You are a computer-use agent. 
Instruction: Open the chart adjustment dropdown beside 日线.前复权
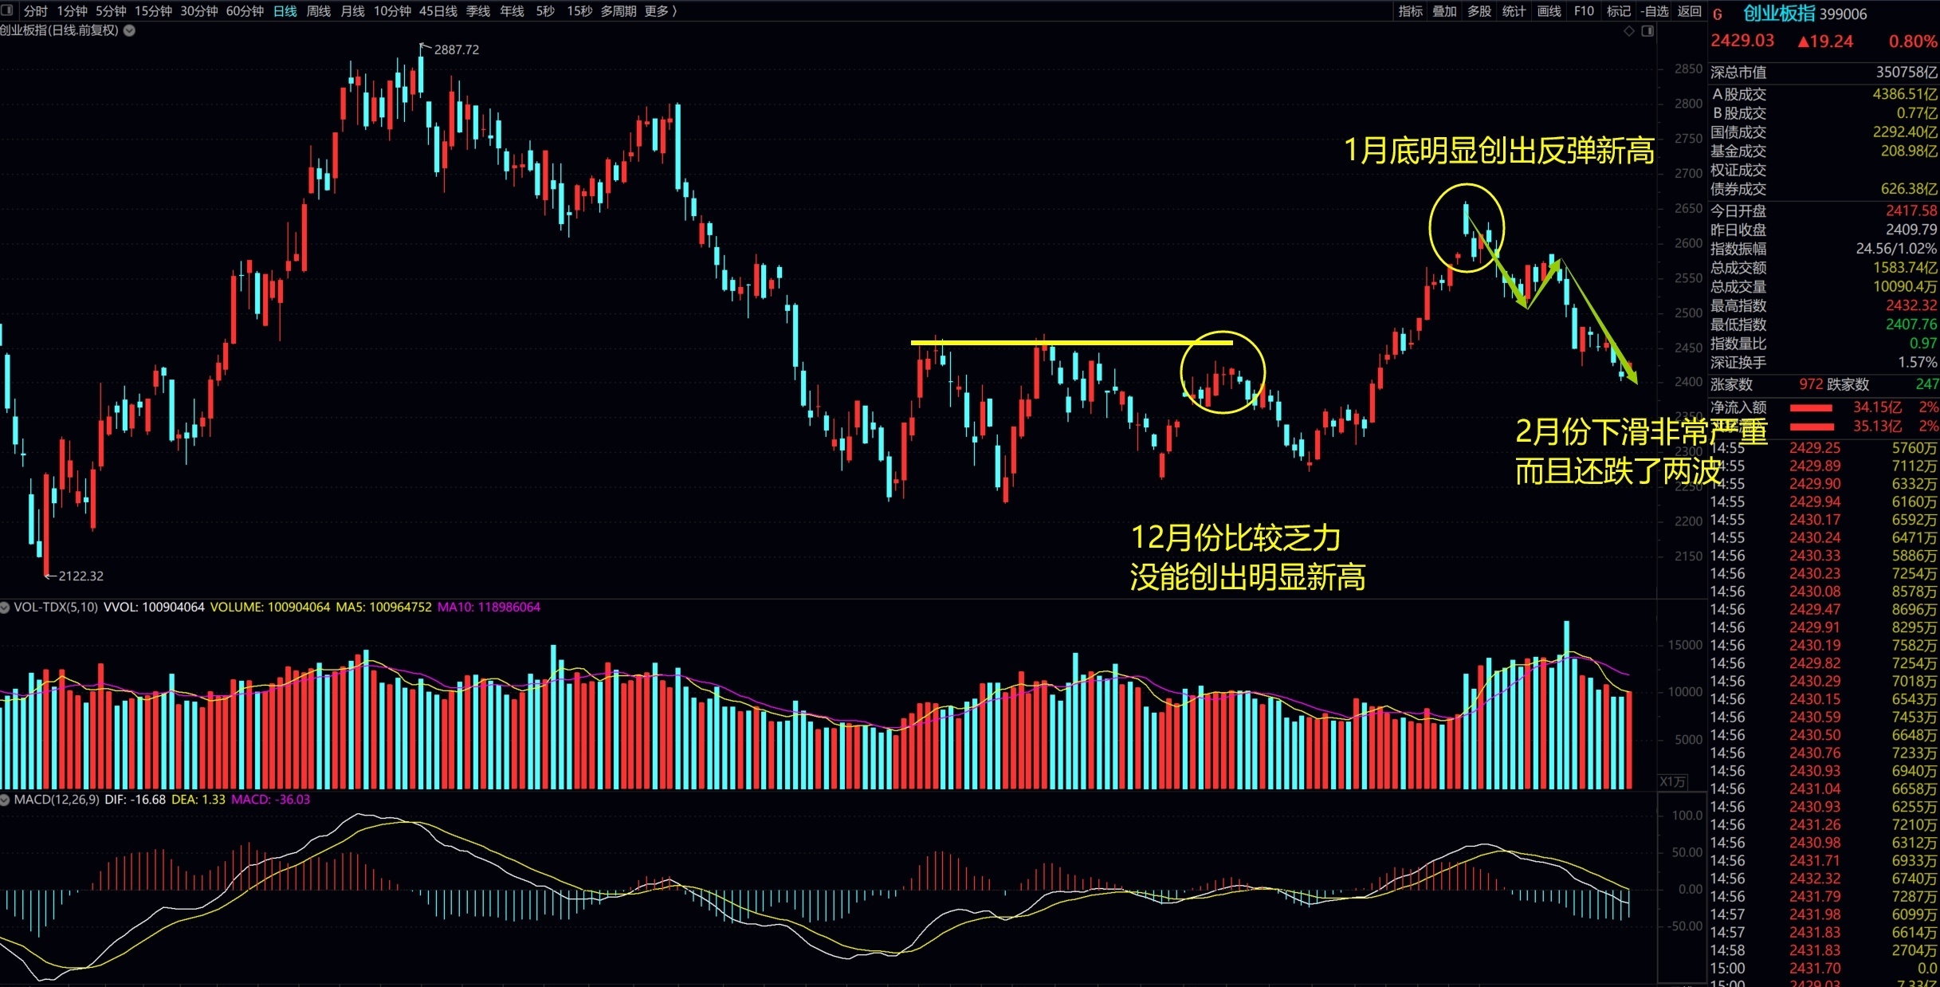pos(129,30)
